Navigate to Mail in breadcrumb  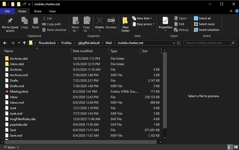pyautogui.click(x=109, y=43)
